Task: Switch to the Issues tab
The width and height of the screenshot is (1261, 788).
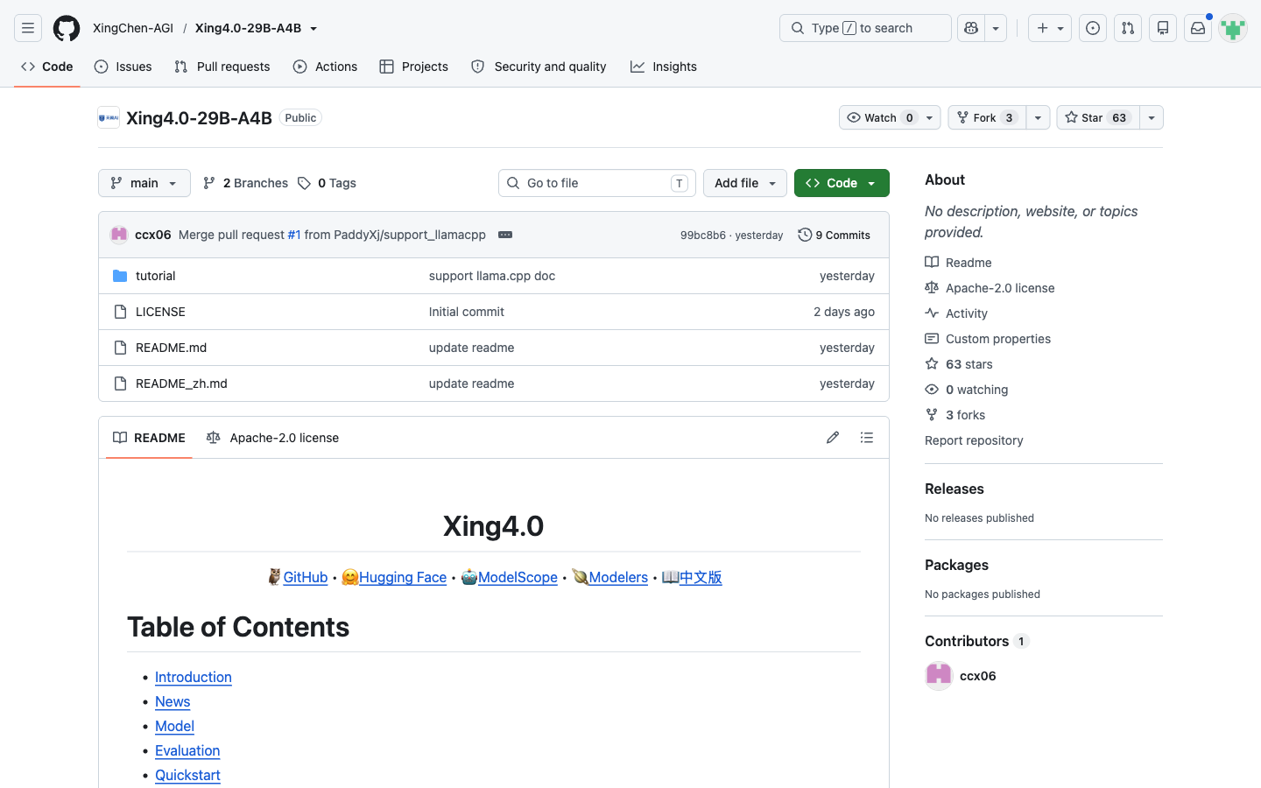Action: (x=123, y=67)
